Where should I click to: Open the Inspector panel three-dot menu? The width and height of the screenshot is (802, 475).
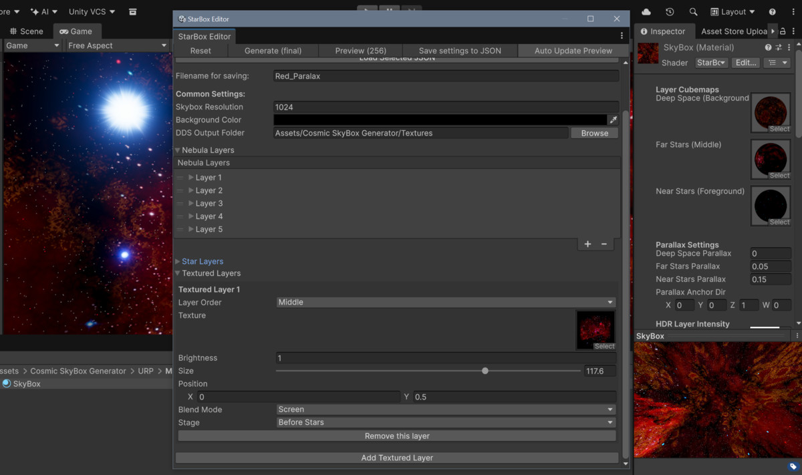point(793,31)
